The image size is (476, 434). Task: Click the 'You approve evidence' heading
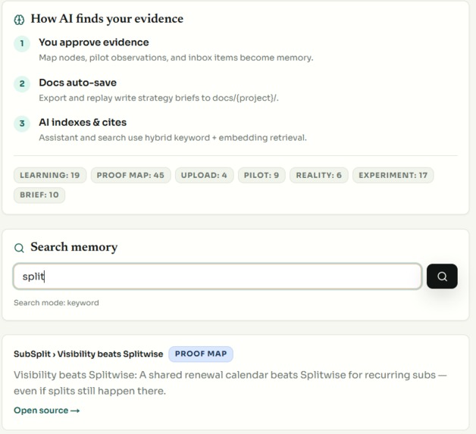click(x=94, y=42)
